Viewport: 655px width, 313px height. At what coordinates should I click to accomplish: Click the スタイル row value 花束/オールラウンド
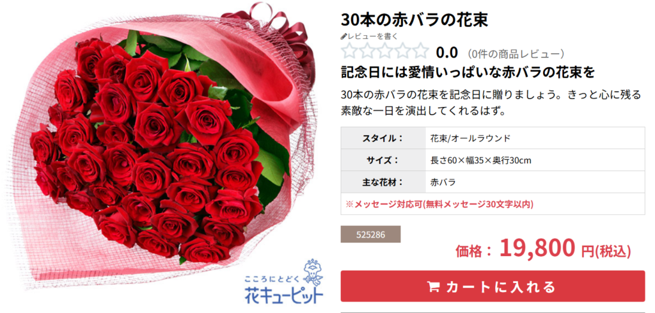pos(470,138)
